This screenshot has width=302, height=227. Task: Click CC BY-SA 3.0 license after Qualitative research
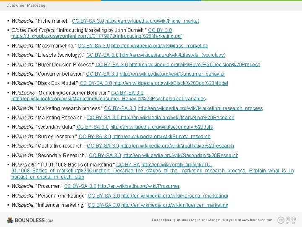coord(103,146)
